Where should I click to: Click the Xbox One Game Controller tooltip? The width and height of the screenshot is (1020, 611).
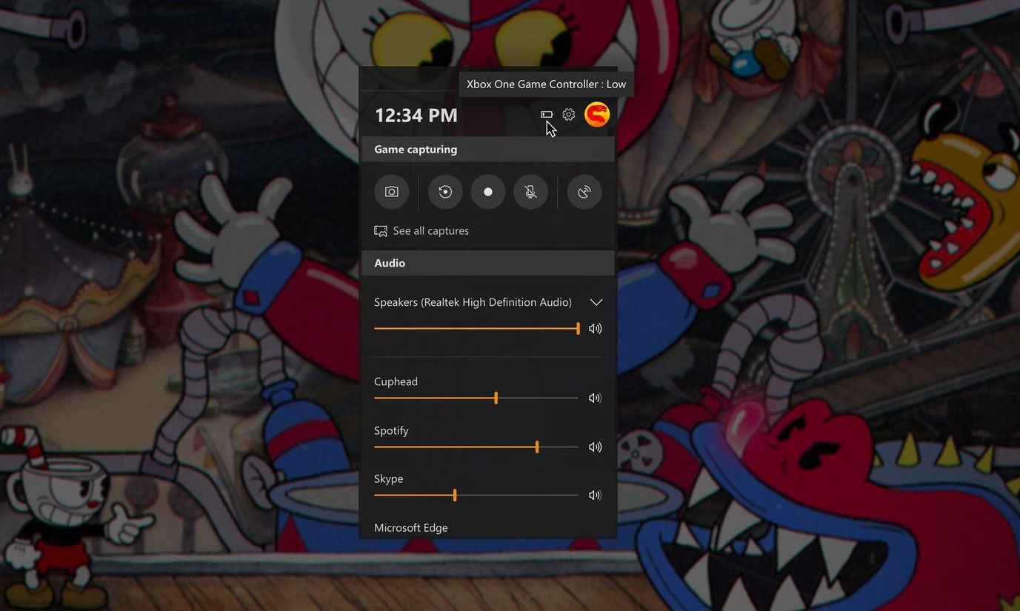click(x=546, y=84)
